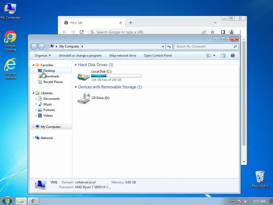
Task: Refresh the My Computer view
Action: point(169,46)
